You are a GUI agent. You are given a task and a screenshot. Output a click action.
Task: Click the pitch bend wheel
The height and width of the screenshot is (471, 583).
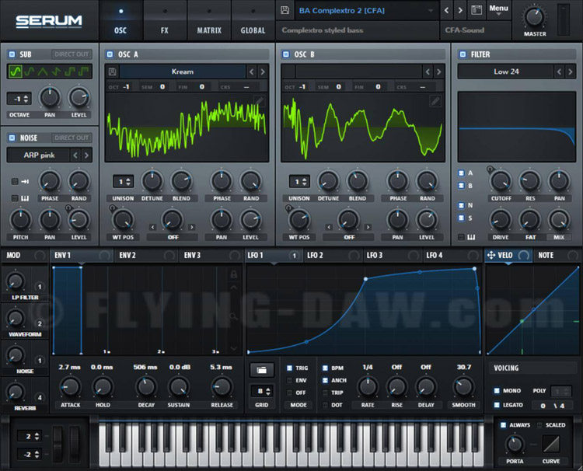pos(58,444)
